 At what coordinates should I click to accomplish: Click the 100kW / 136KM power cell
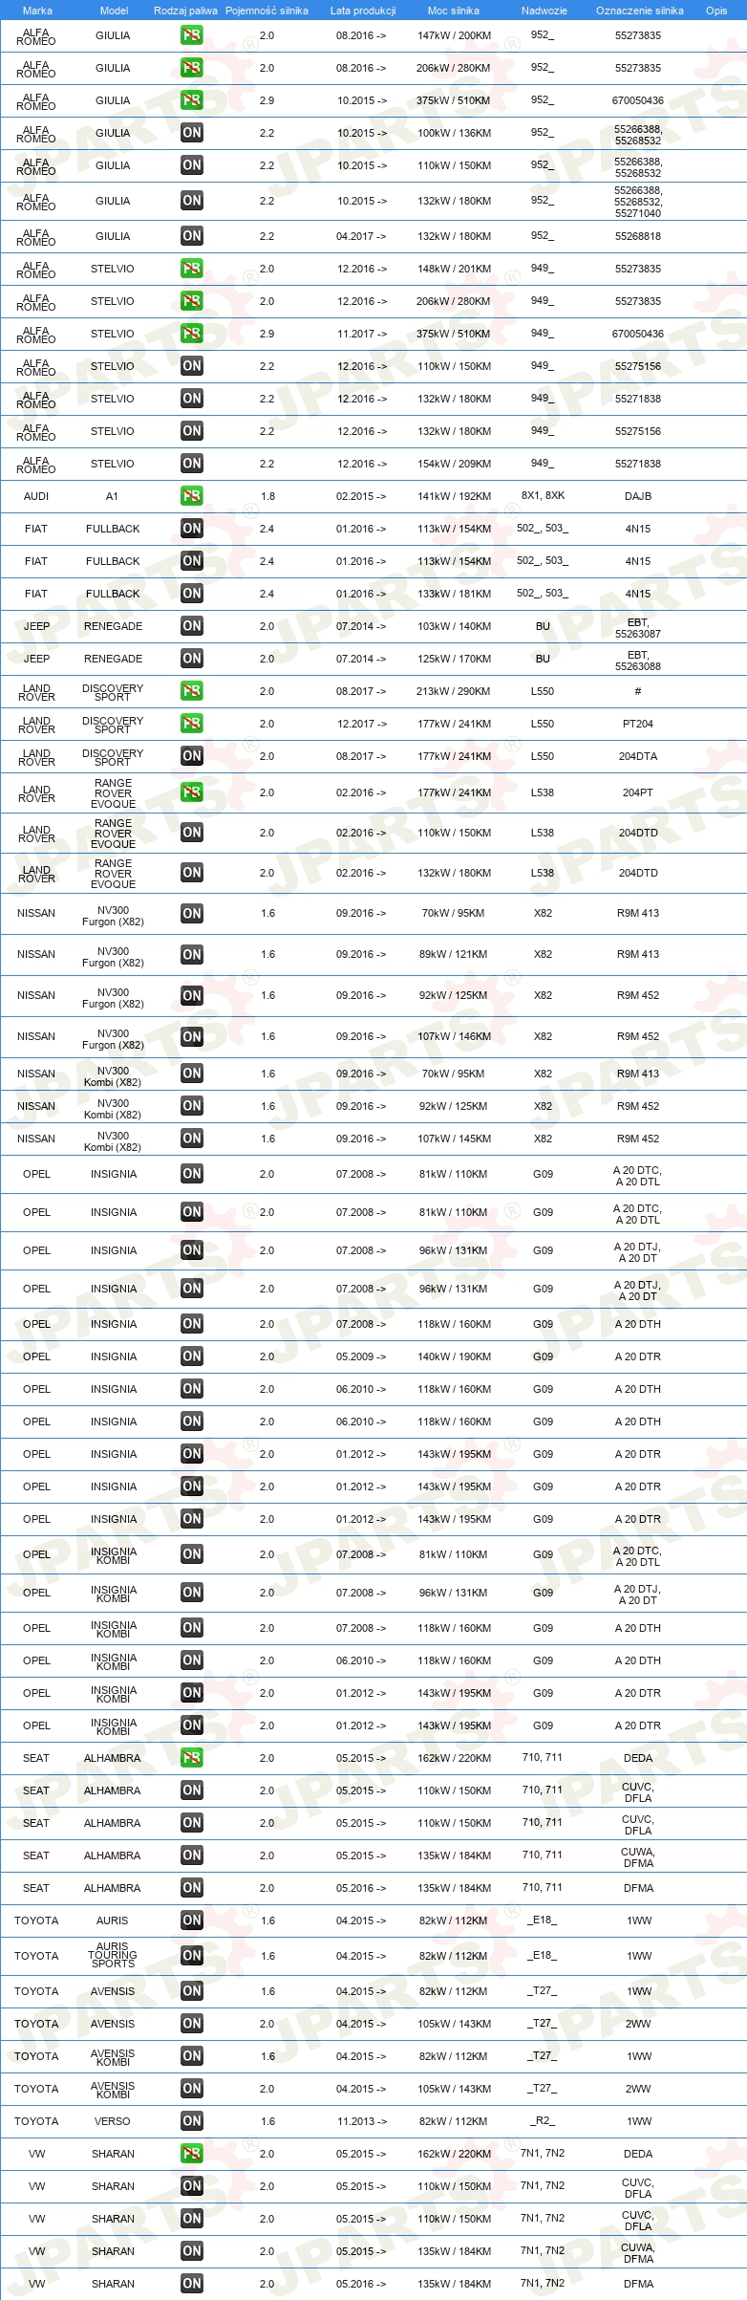(x=454, y=133)
